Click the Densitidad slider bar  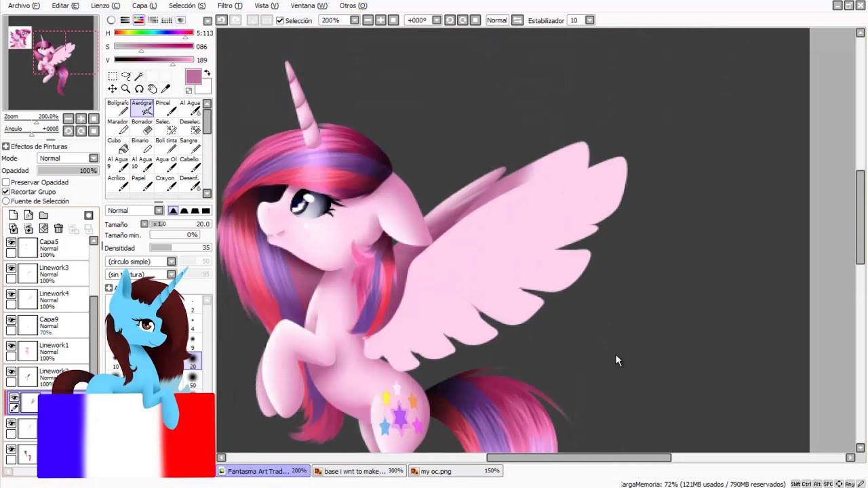(180, 248)
